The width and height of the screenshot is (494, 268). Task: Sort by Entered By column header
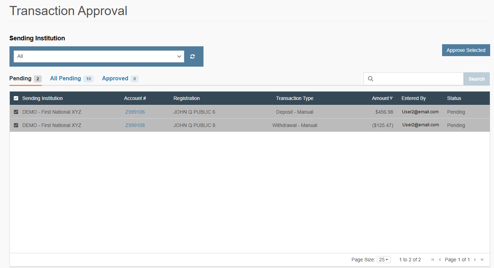414,98
